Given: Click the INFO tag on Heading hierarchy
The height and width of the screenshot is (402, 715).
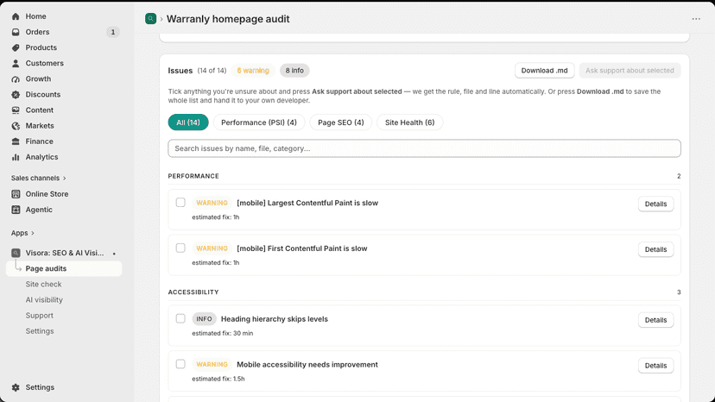Looking at the screenshot, I should pos(205,319).
